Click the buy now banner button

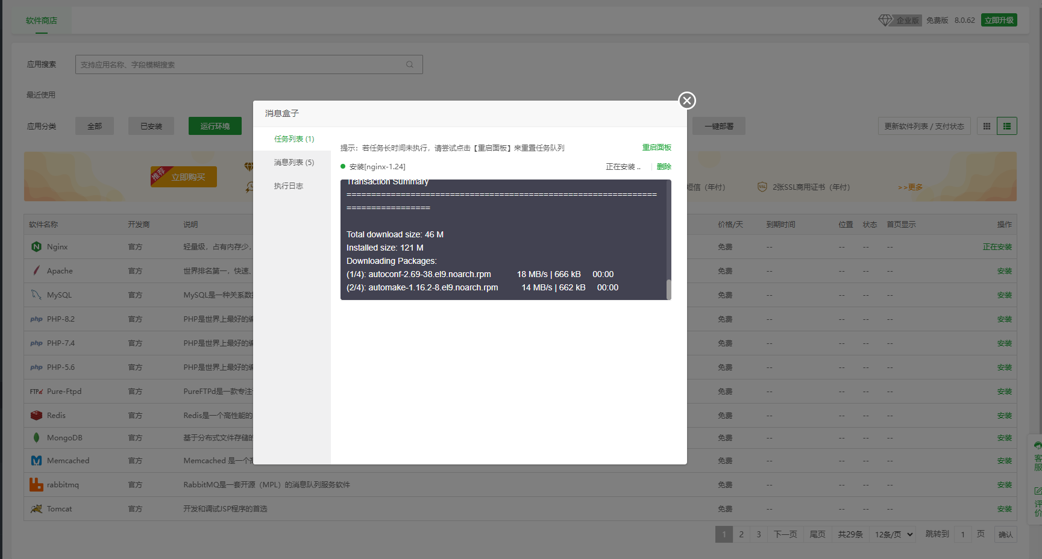[x=184, y=177]
